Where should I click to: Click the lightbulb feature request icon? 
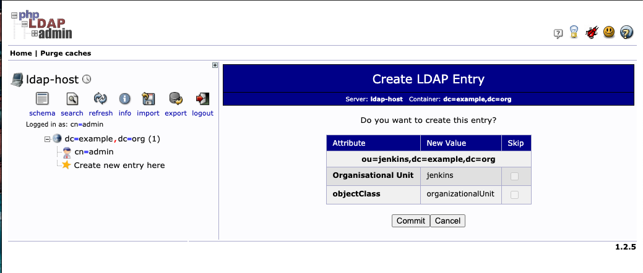coord(574,33)
